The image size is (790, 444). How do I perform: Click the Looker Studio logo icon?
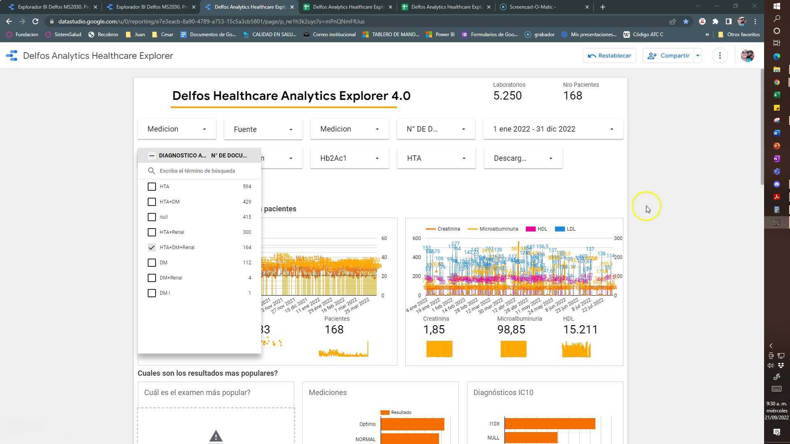[x=12, y=55]
